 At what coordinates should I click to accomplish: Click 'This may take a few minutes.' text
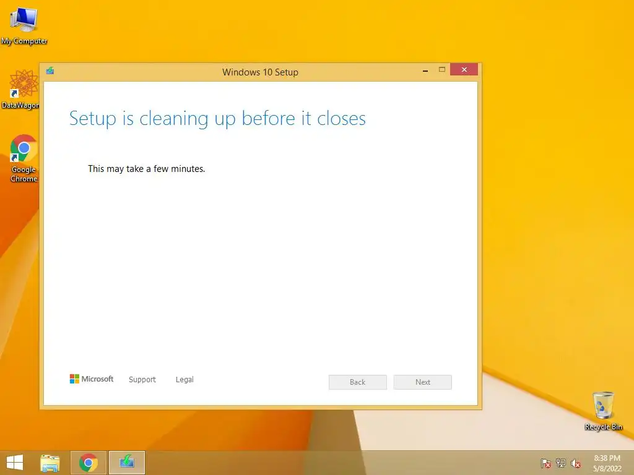pos(146,169)
